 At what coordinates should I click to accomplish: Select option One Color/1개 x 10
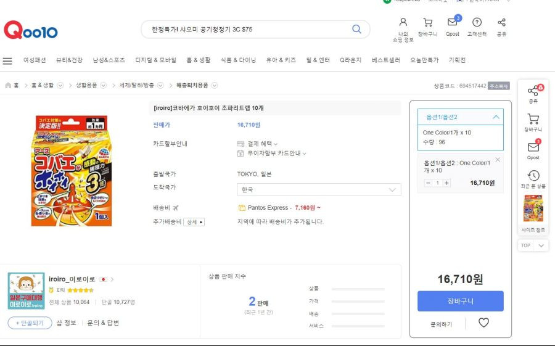pos(461,137)
